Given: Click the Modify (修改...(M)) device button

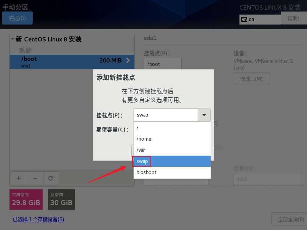Looking at the screenshot, I should [x=251, y=79].
